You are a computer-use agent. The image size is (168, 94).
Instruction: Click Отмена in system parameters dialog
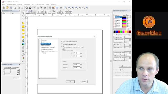[x=83, y=82]
